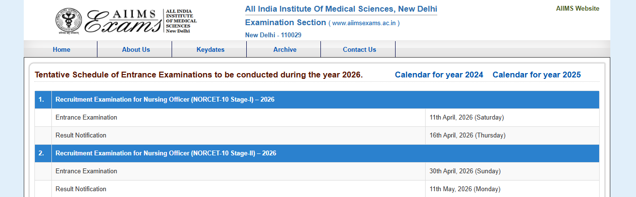Open Calendar for year 2025
The image size is (636, 197).
[x=536, y=75]
